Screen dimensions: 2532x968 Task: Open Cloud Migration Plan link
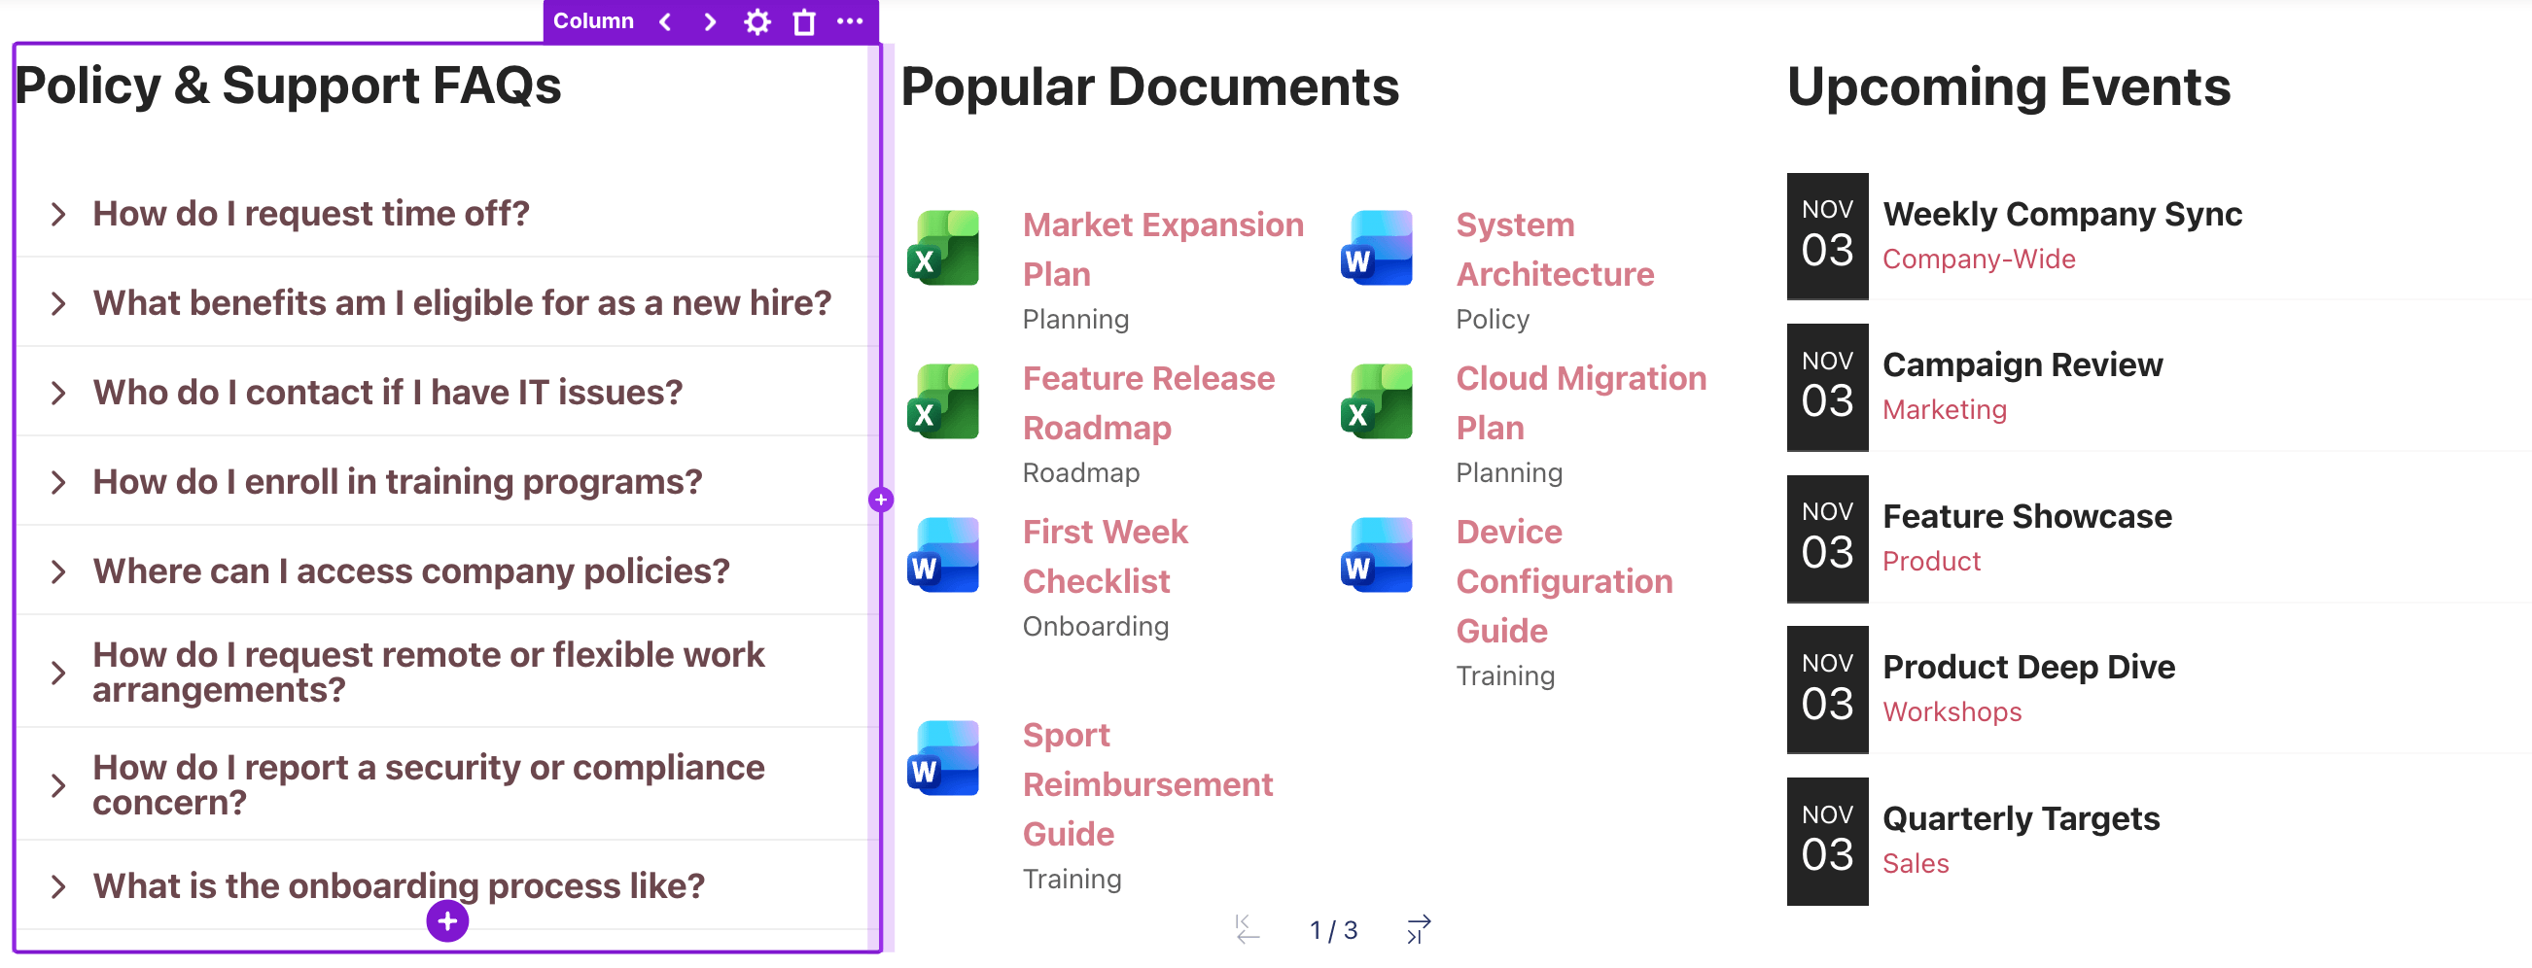1580,403
